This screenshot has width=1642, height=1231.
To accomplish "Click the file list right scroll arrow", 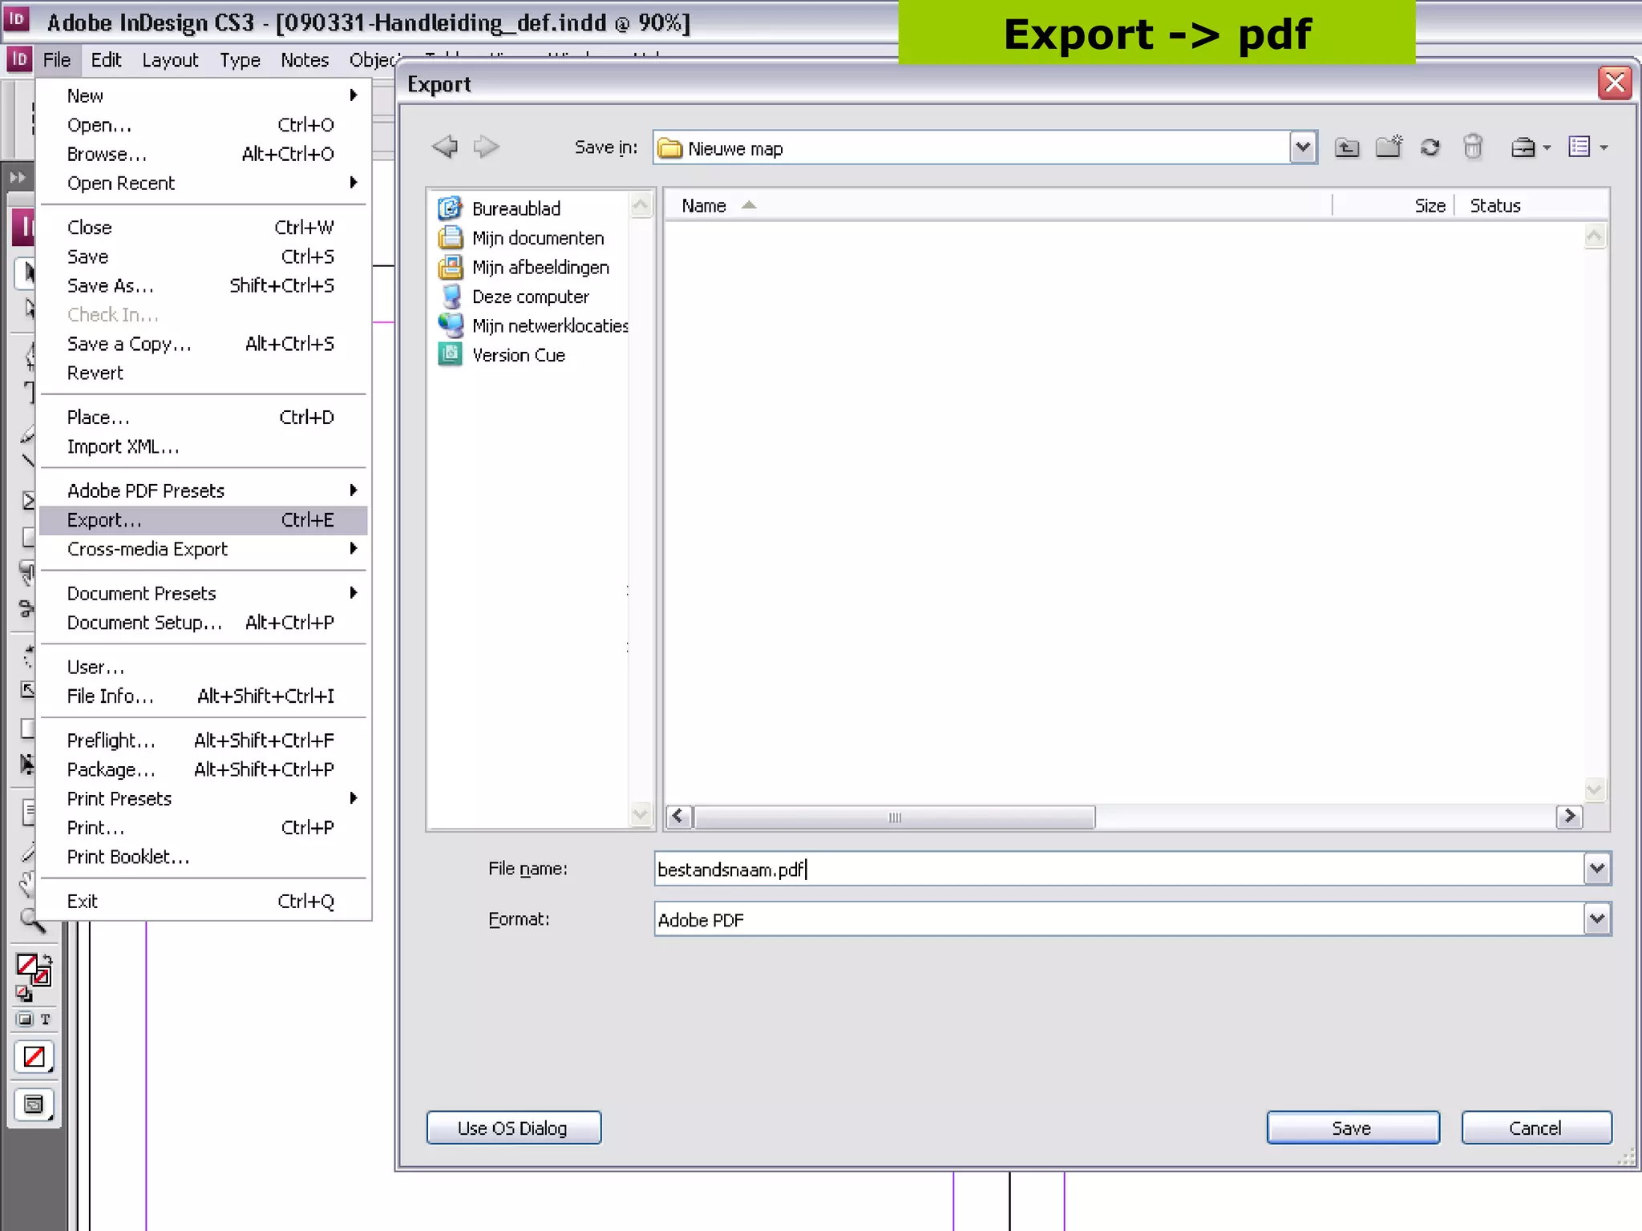I will (x=1569, y=817).
